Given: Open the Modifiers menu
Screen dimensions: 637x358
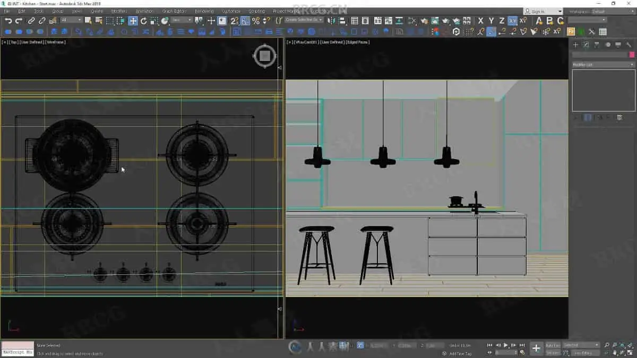Looking at the screenshot, I should click(118, 11).
